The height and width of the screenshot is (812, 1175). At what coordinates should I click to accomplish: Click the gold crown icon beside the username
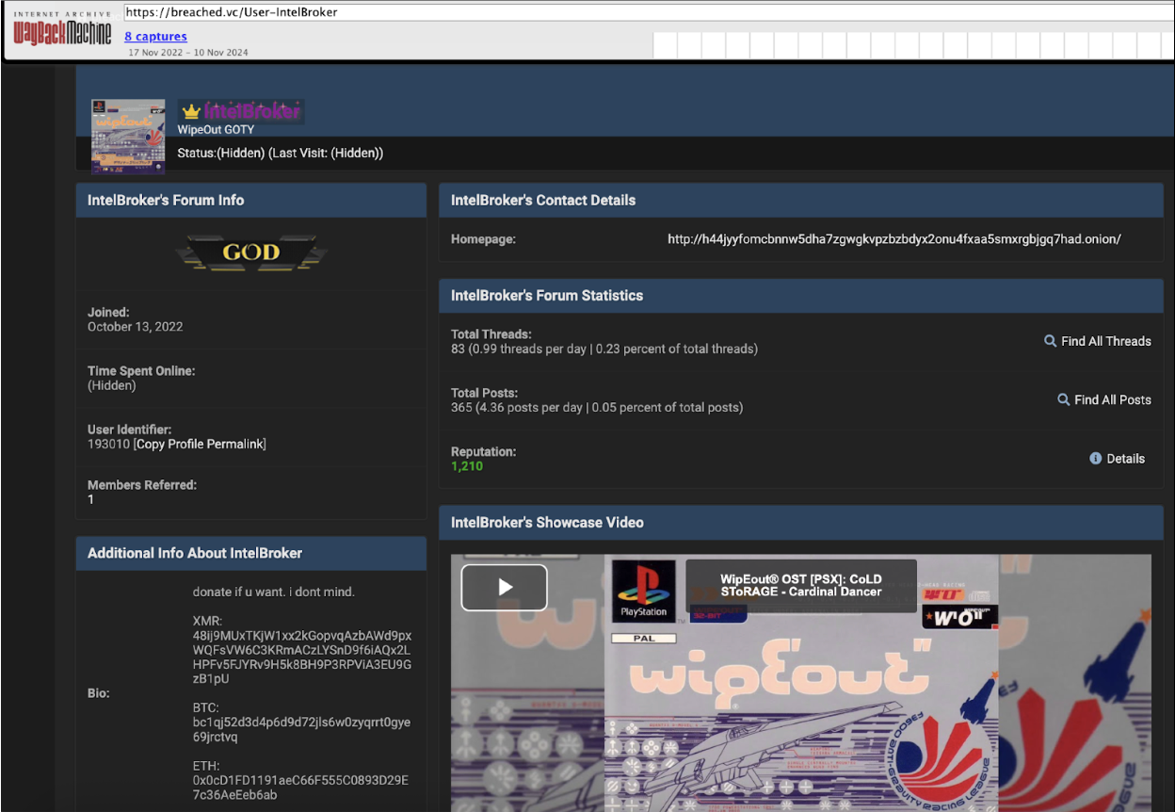tap(191, 112)
